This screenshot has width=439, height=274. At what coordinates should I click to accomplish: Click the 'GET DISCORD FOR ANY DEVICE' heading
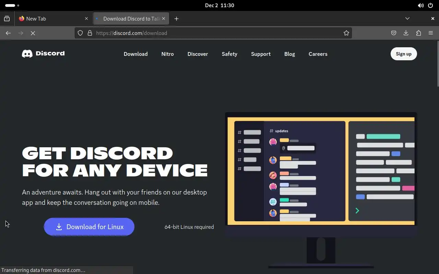click(115, 162)
